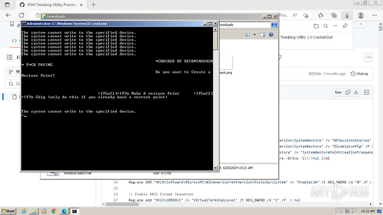Viewport: 383px width, 215px height.
Task: Launch Chrome from the taskbar
Action: tap(54, 211)
